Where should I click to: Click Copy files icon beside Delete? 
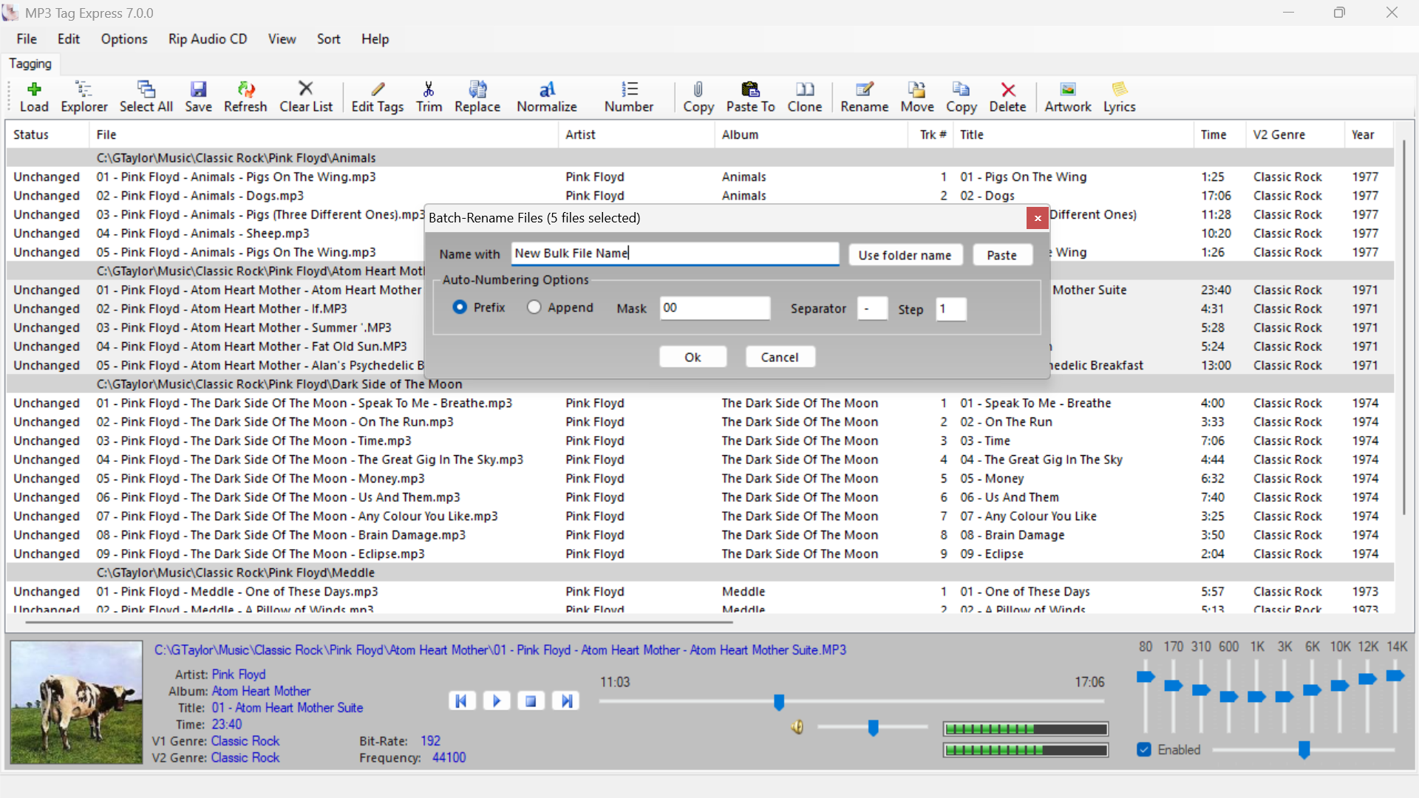(962, 97)
